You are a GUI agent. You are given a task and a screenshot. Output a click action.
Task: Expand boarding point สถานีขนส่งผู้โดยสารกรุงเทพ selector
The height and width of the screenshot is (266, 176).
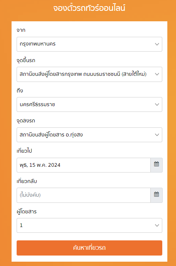89,74
